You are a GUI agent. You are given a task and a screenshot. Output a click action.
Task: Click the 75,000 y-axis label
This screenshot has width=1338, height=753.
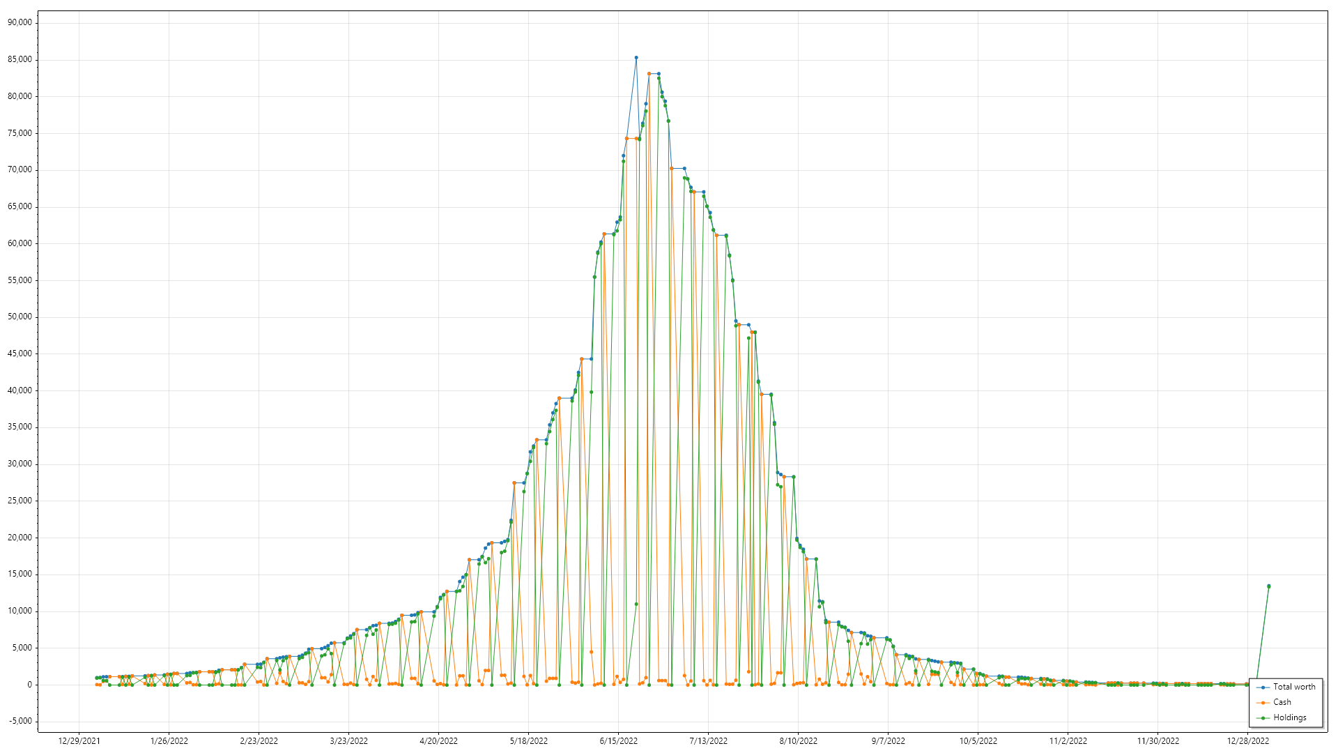(x=20, y=133)
